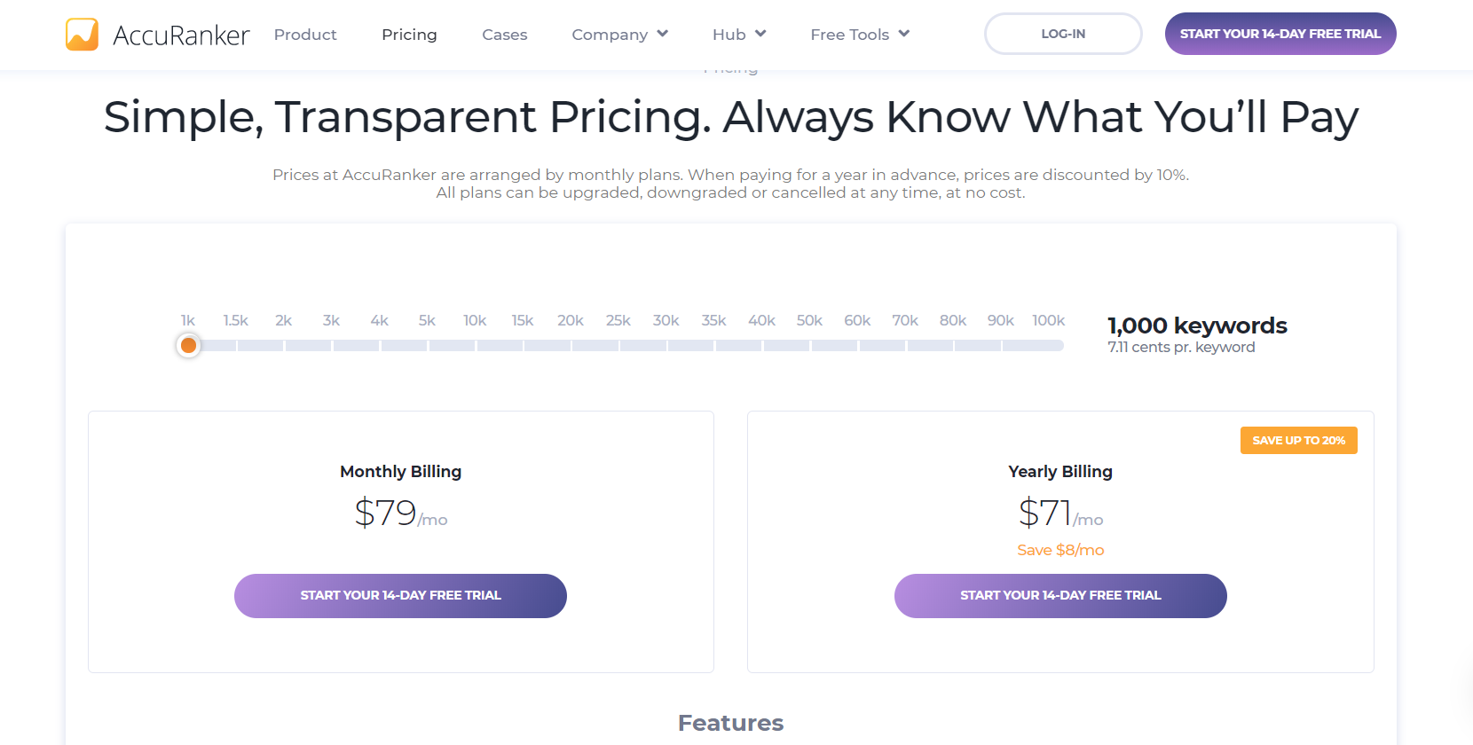1473x745 pixels.
Task: Set slider to 80k keywords
Action: [x=953, y=320]
